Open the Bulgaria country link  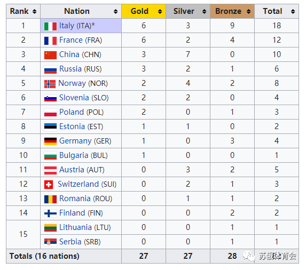(x=74, y=156)
